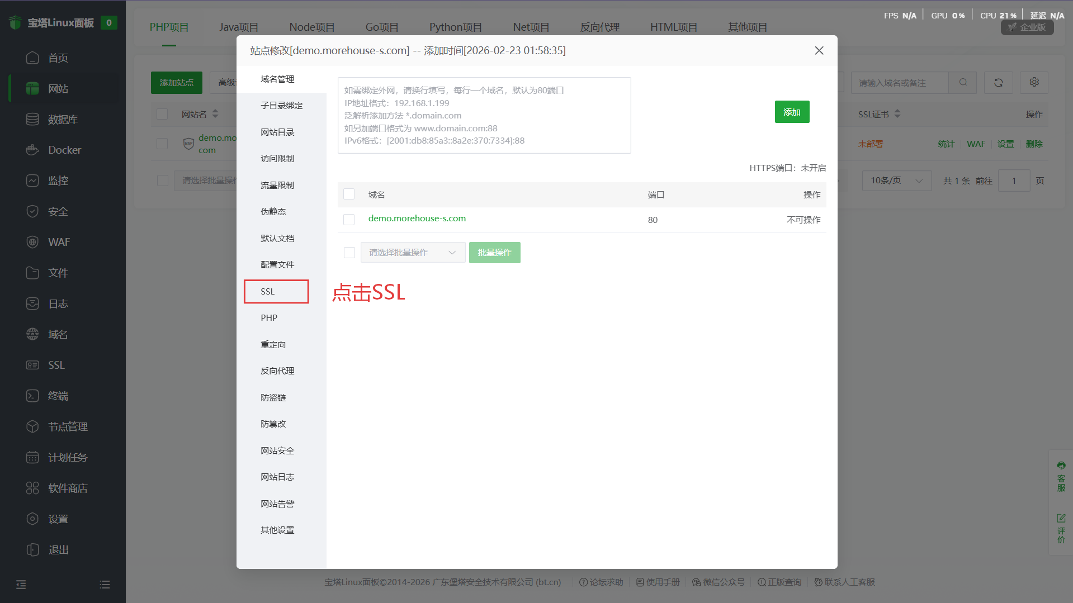Viewport: 1073px width, 603px height.
Task: Click the refresh icon button
Action: click(x=998, y=83)
